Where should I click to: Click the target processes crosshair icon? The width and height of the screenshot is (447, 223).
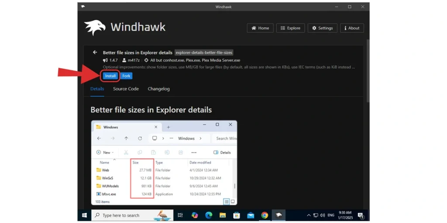146,60
